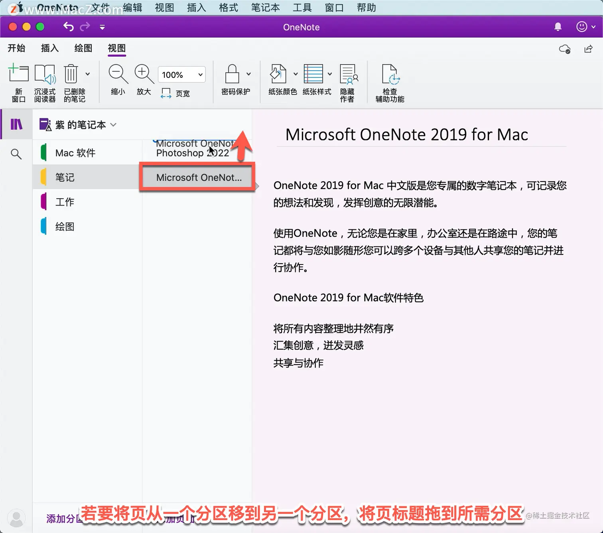This screenshot has height=533, width=603.
Task: Open the 100% zoom level combo box
Action: 182,75
